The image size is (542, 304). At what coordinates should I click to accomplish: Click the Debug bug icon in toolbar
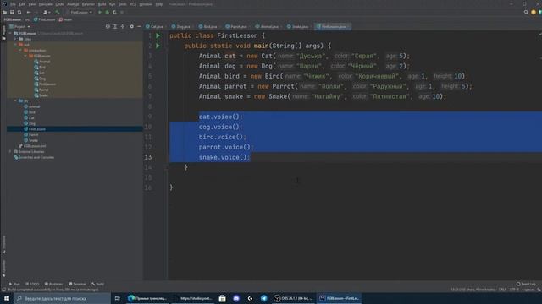point(108,12)
